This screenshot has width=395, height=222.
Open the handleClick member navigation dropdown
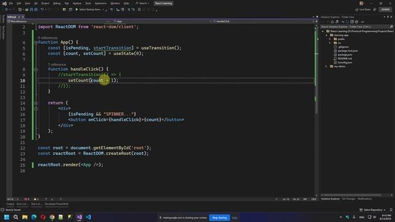pos(264,22)
